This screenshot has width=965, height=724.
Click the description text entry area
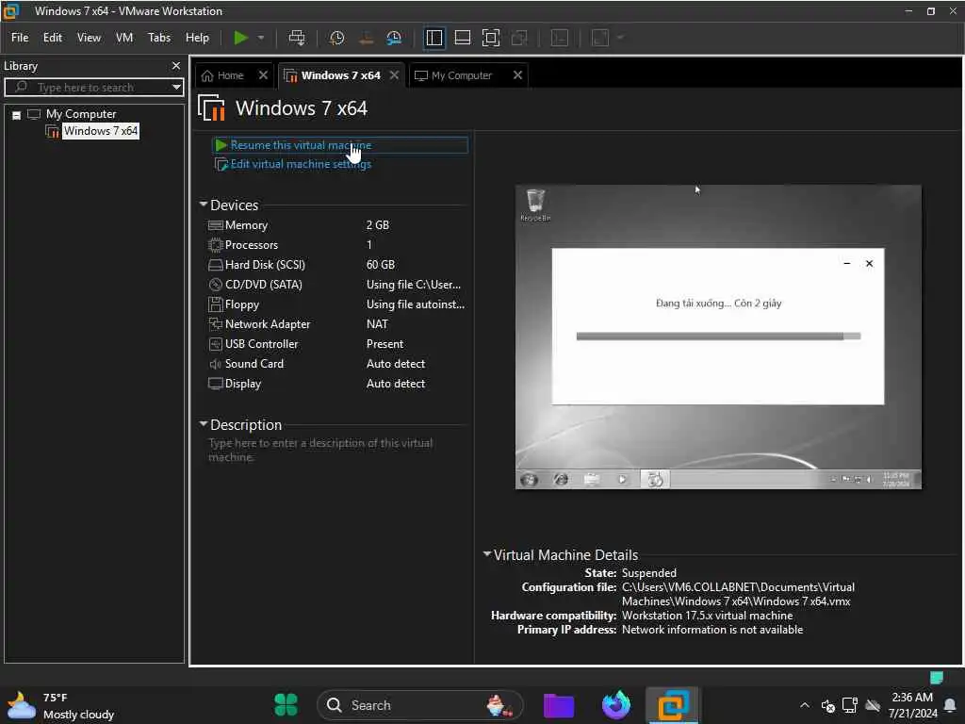click(x=320, y=450)
